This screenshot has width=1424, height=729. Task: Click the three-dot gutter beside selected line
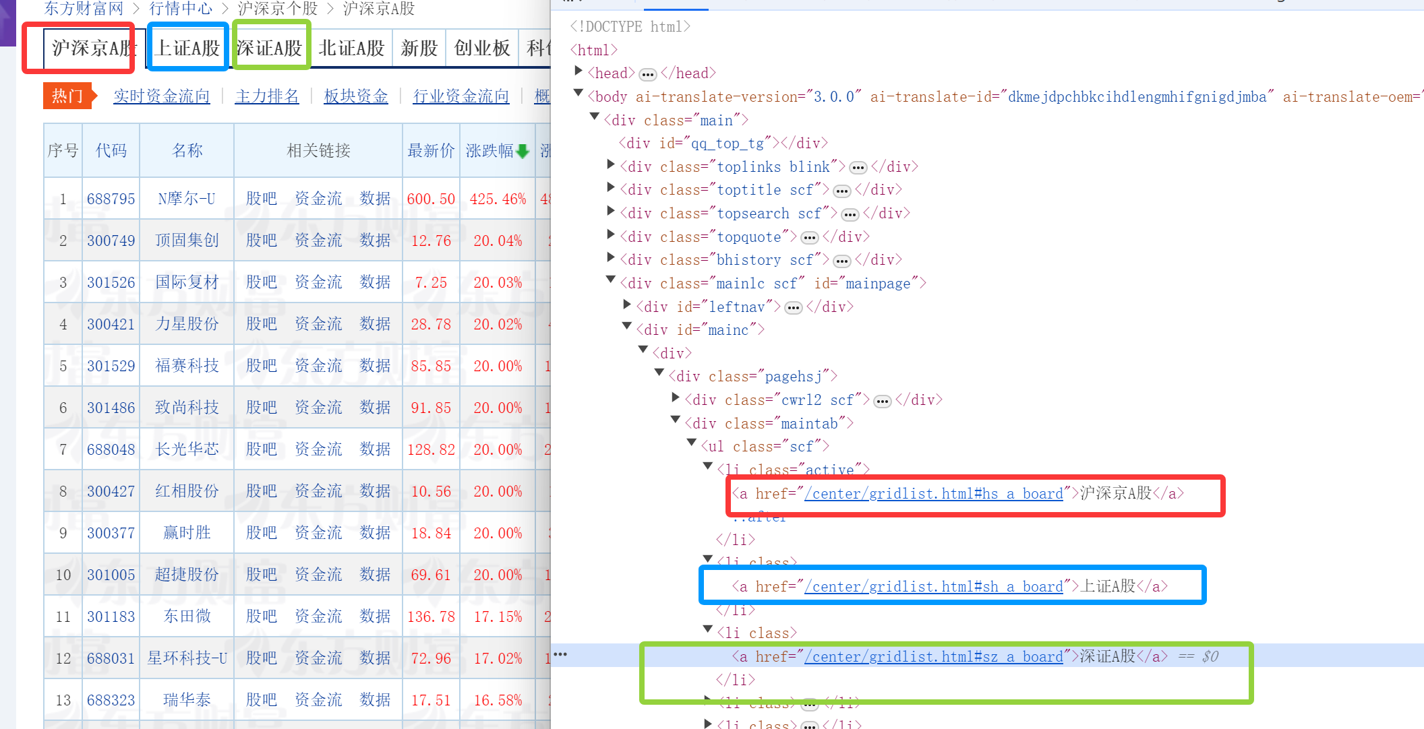[560, 654]
